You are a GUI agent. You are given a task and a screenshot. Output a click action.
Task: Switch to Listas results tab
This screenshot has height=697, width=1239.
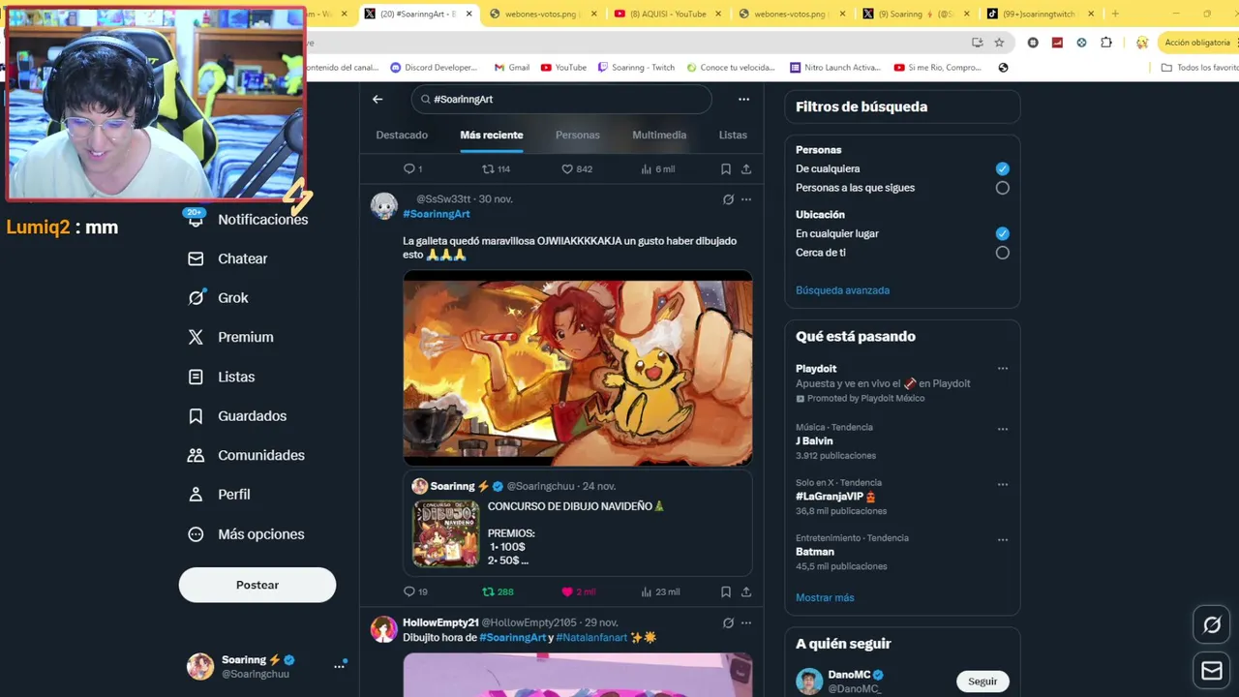click(x=733, y=136)
